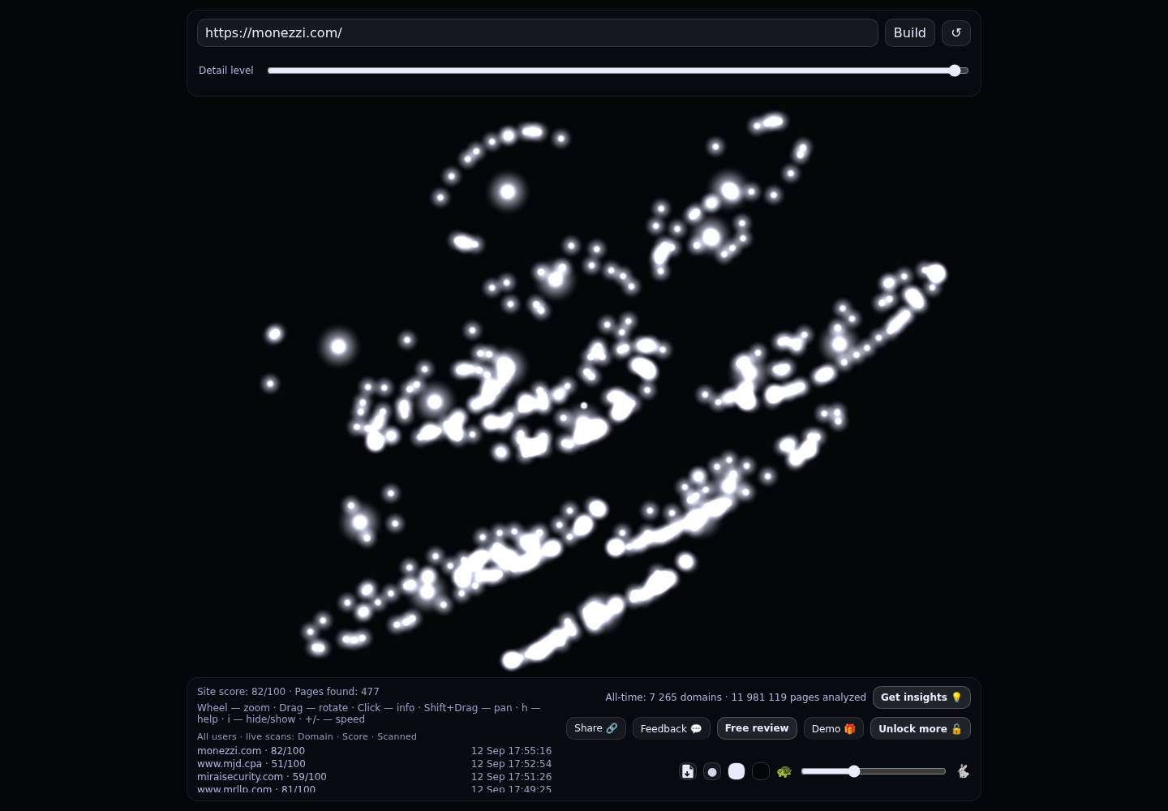Click the record dot button
Viewport: 1168px width, 811px height.
pyautogui.click(x=712, y=771)
